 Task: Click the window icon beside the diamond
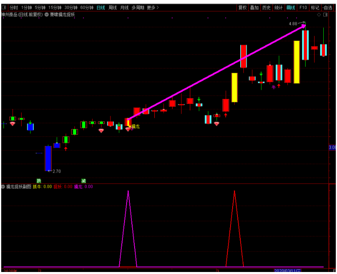point(325,15)
